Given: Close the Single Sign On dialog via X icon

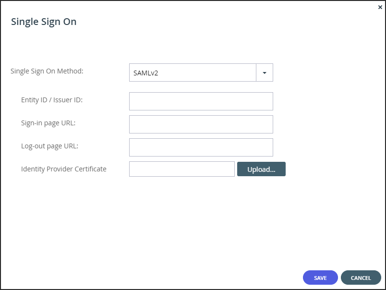Looking at the screenshot, I should (x=380, y=7).
